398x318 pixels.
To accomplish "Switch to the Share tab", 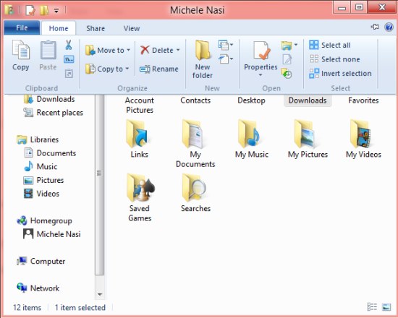I will point(96,28).
